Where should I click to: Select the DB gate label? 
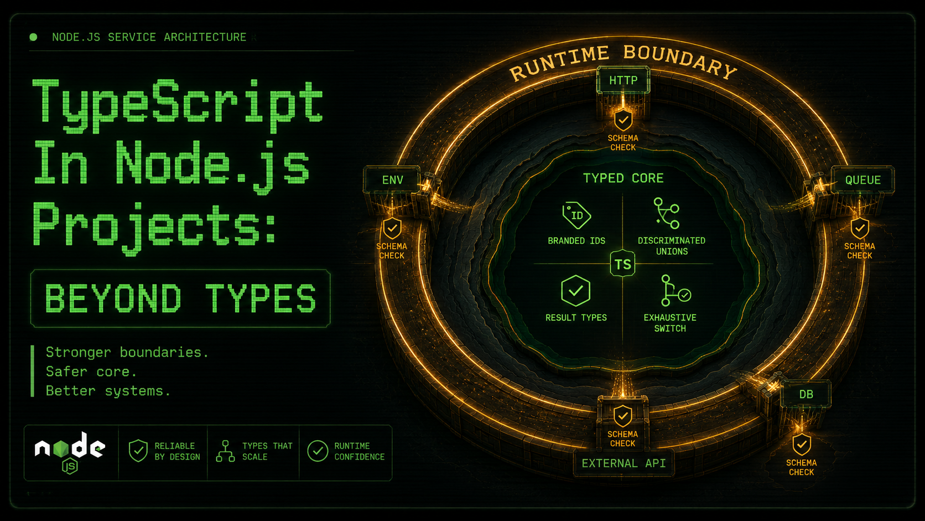pos(806,394)
